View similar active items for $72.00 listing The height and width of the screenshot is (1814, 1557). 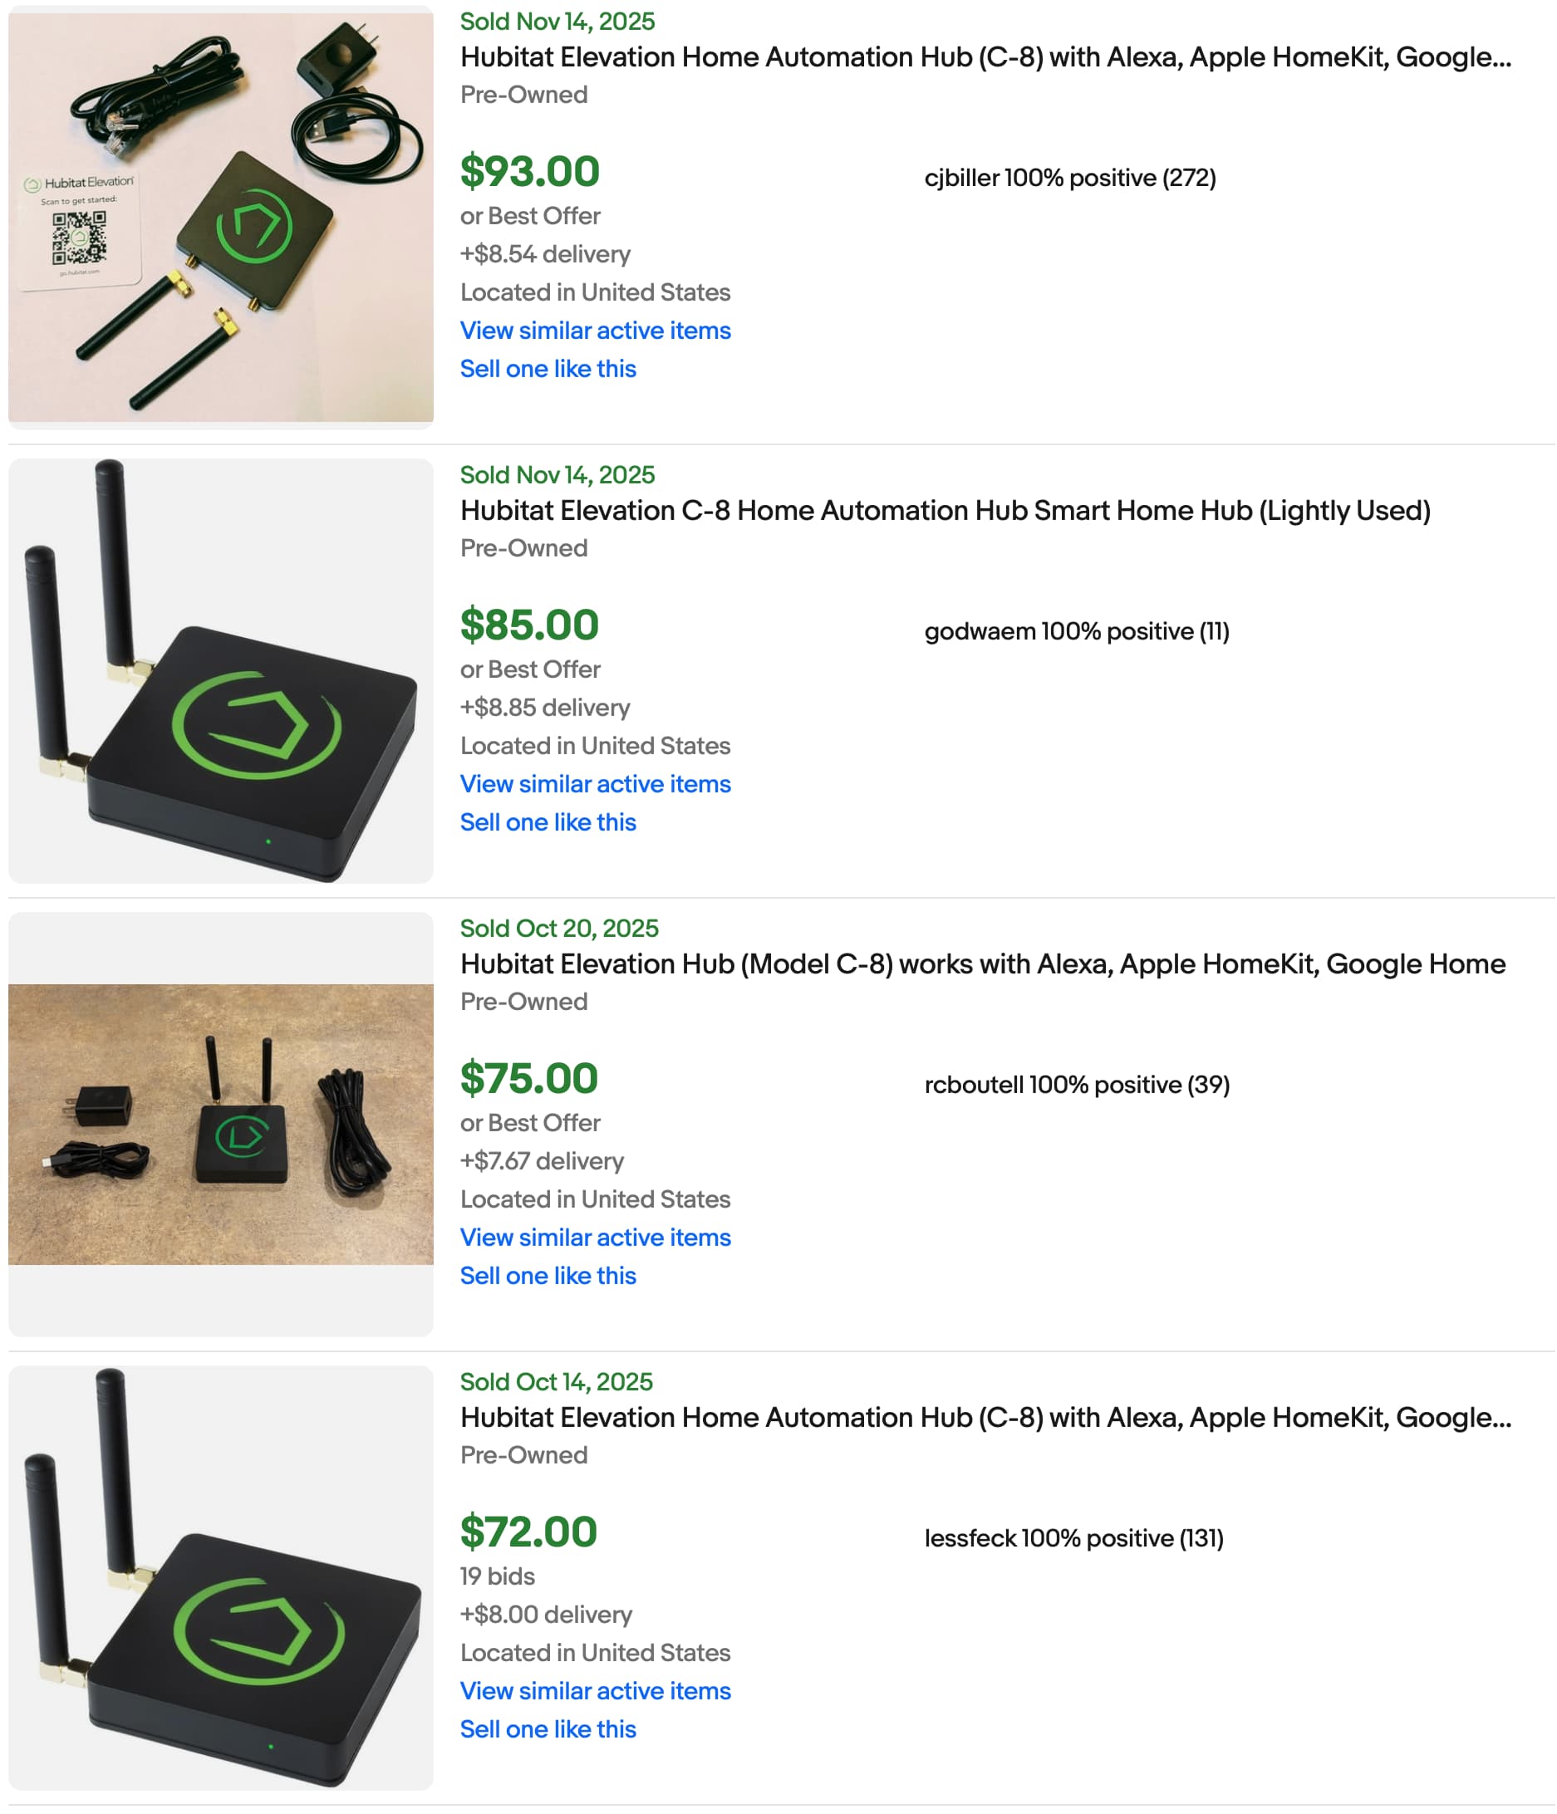596,1691
